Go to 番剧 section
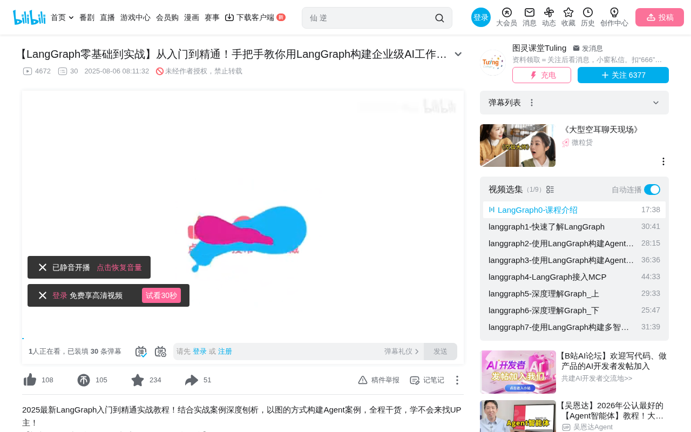 click(87, 17)
